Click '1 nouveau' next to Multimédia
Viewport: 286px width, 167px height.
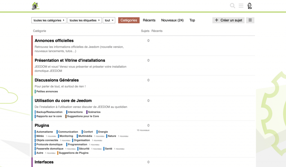(x=99, y=136)
